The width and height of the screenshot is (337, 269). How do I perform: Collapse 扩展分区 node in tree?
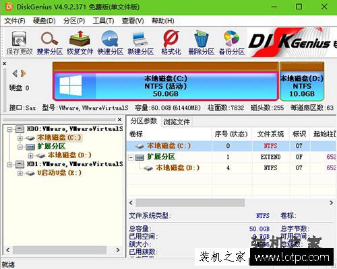click(x=20, y=147)
